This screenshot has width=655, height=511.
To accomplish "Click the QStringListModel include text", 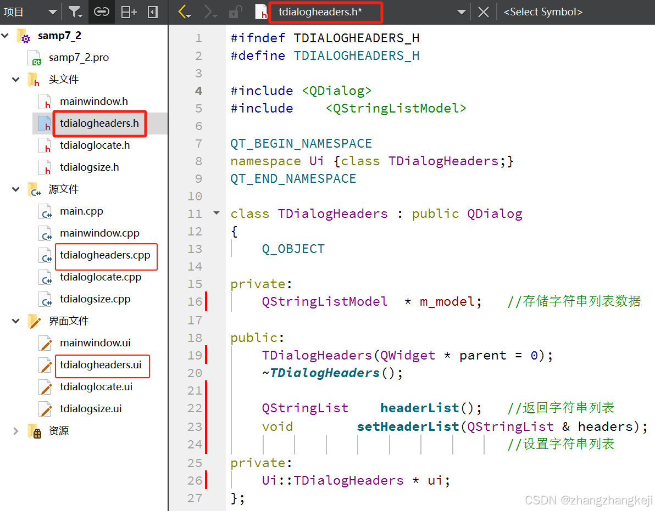I will pos(396,109).
